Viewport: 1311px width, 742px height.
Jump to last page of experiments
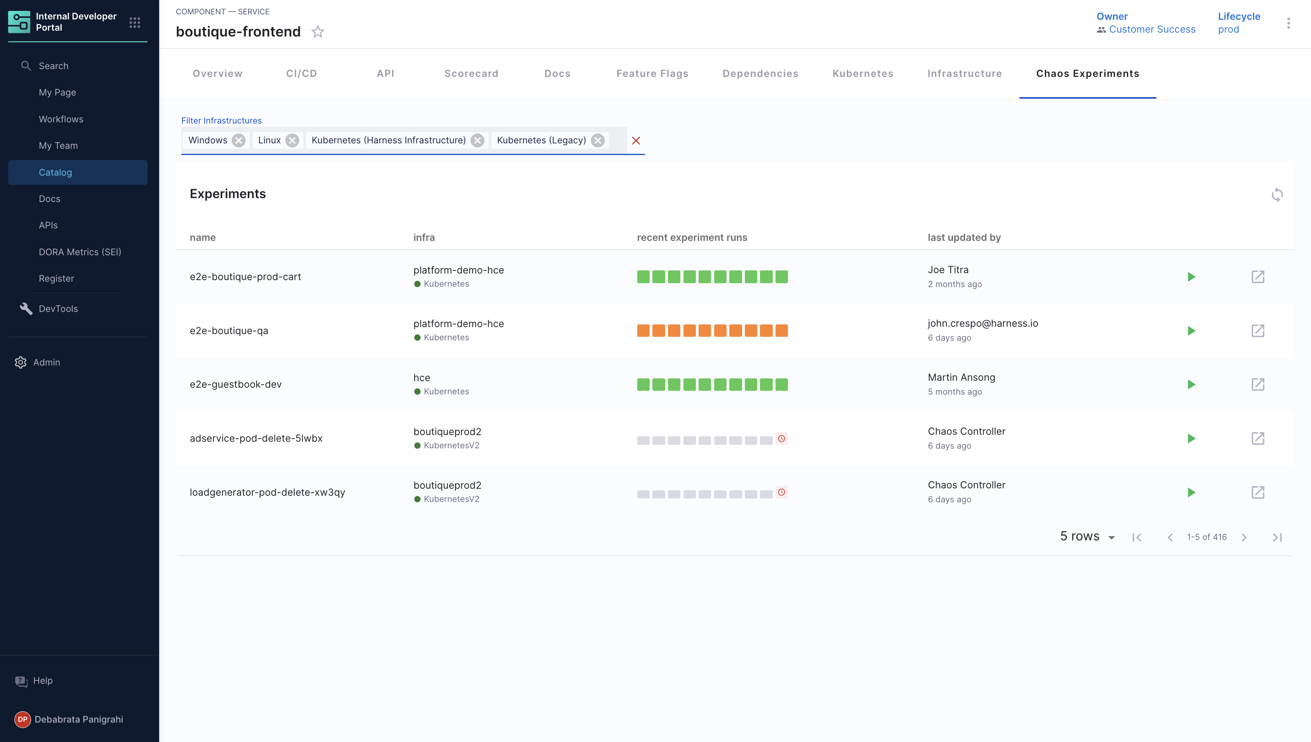coord(1277,537)
